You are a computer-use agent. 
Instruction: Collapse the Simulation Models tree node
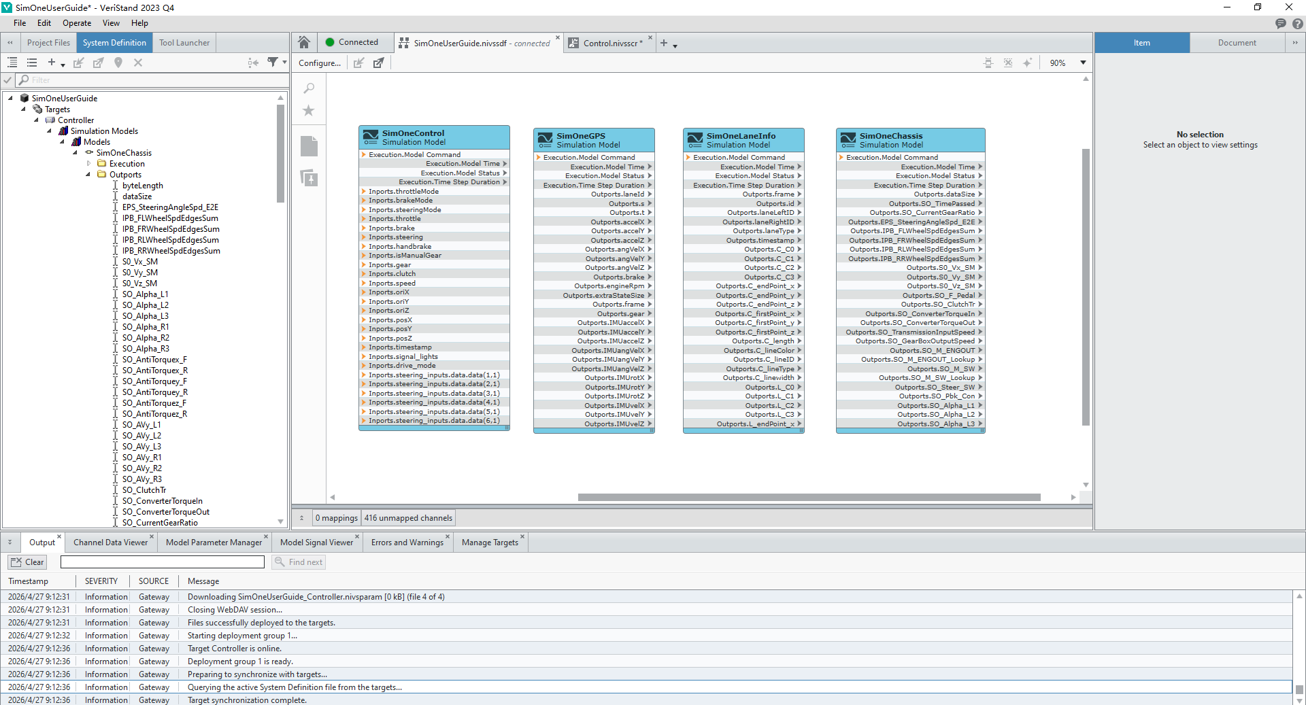[x=49, y=131]
